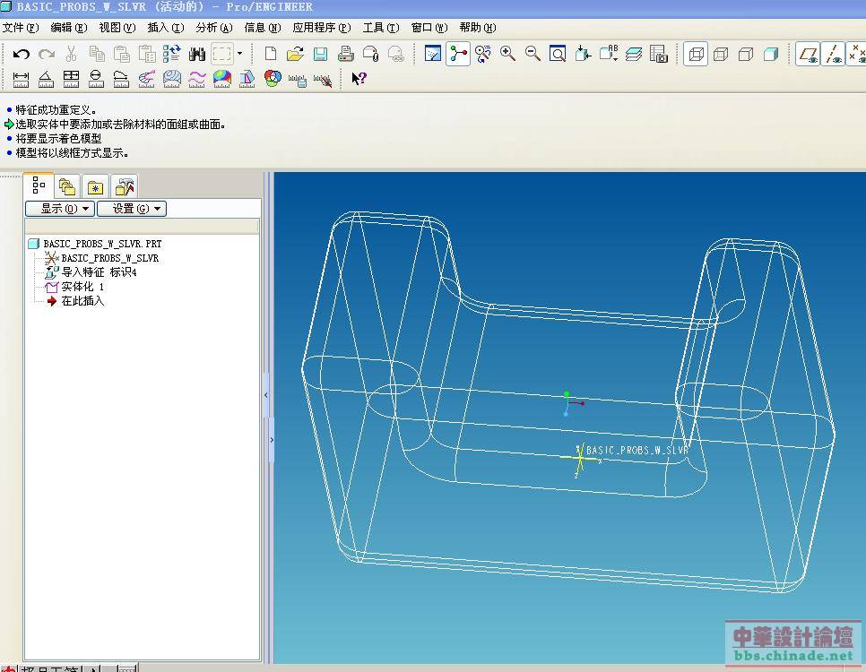Screen dimensions: 866x672
Task: Open the 显示 (O) dropdown button
Action: (60, 209)
